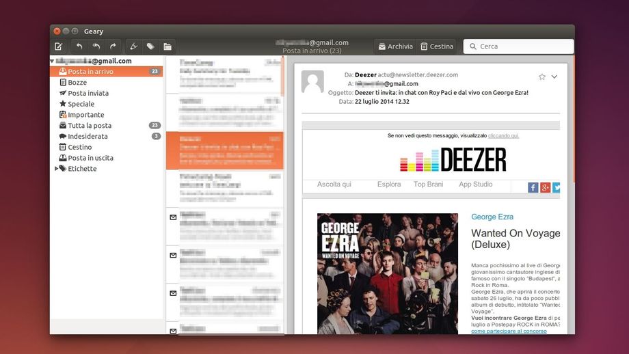Open the move-to-folder icon in the toolbar
Screen dimensions: 629x354
pyautogui.click(x=168, y=46)
